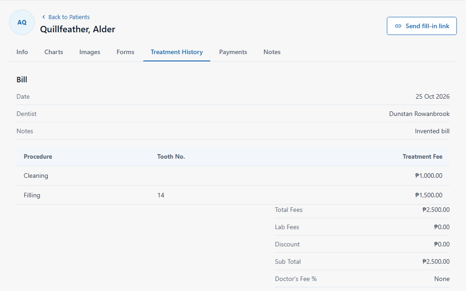
Task: Click the AQ patient avatar
Action: (22, 22)
